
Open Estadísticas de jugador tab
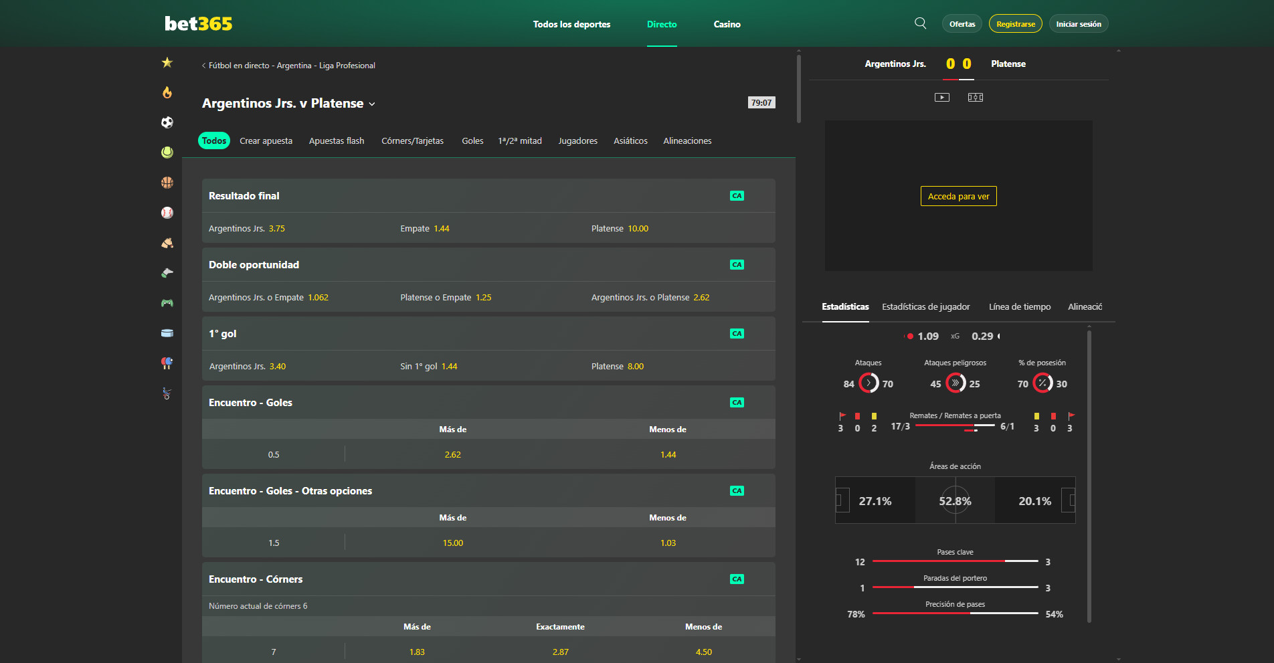click(926, 307)
